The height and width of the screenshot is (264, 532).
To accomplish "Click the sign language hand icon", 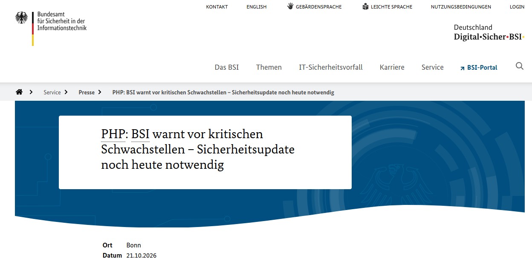I will pyautogui.click(x=290, y=6).
